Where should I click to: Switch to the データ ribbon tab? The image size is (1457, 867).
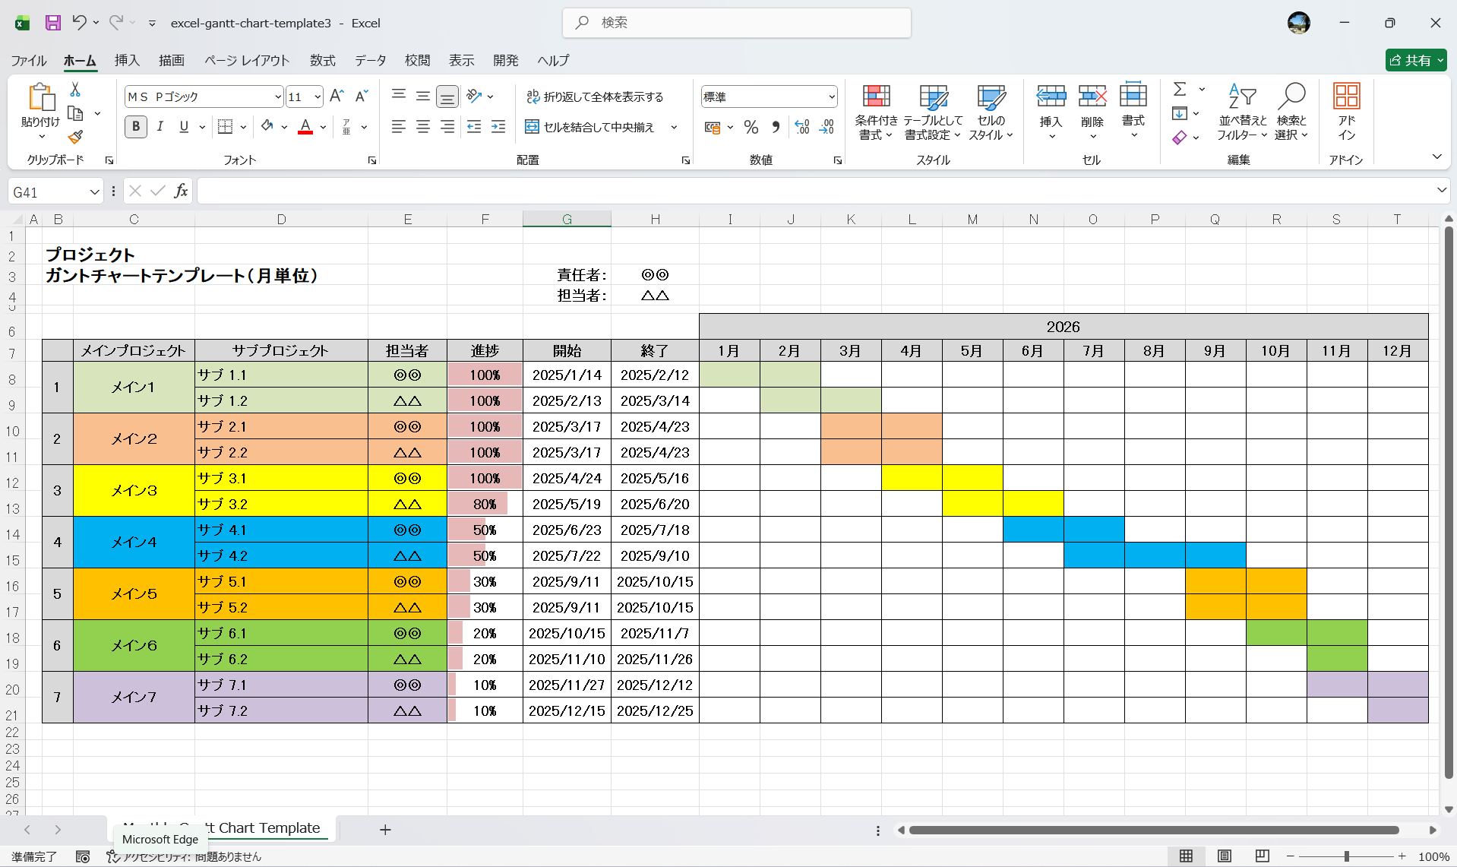[370, 60]
